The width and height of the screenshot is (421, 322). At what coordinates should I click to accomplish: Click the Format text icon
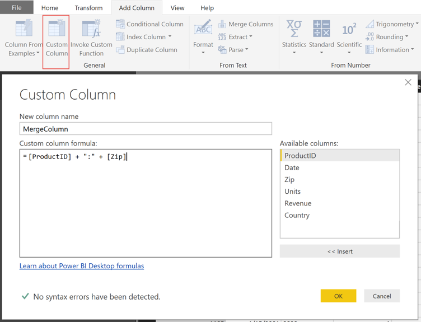203,27
